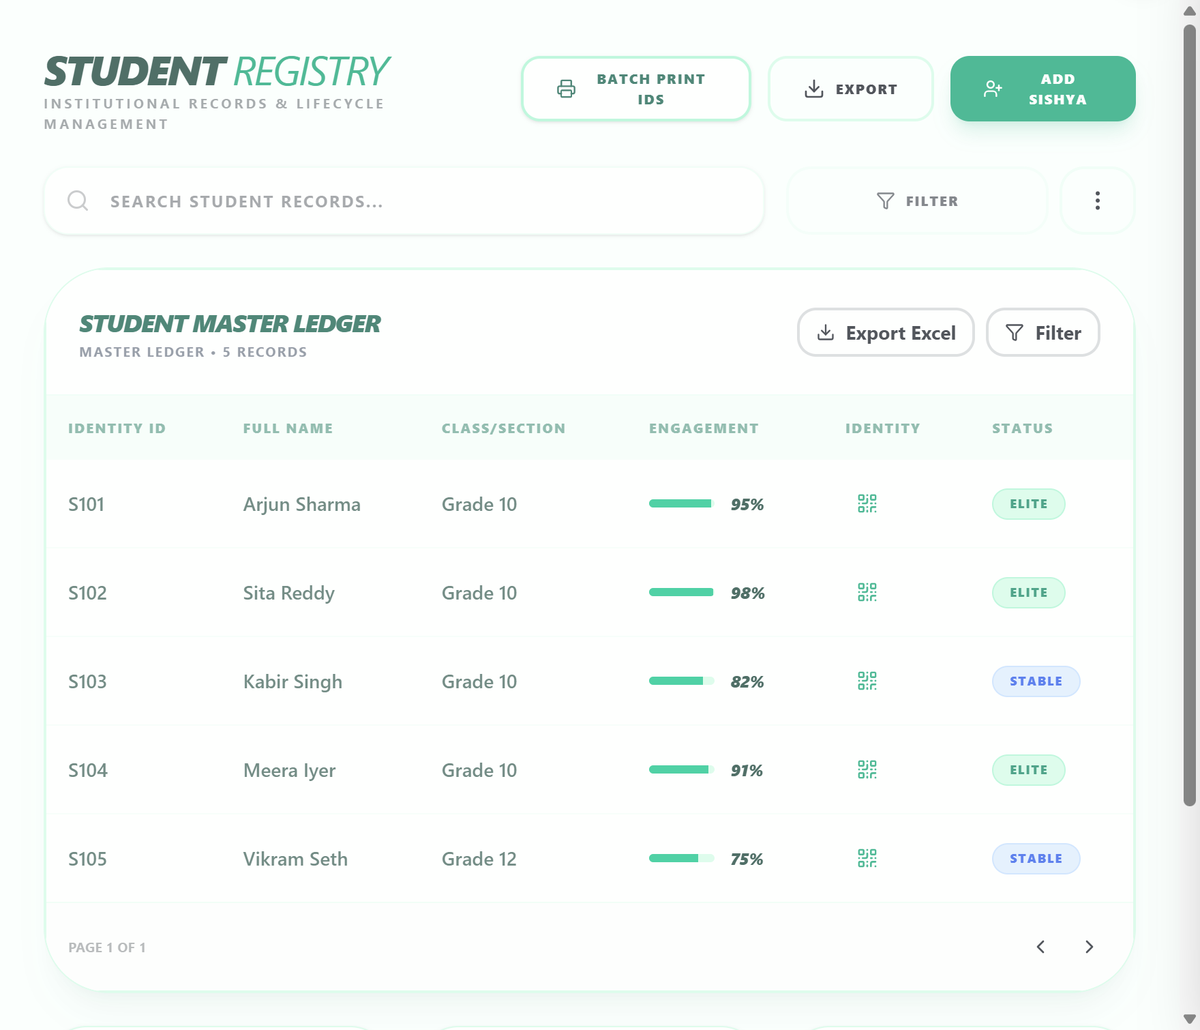
Task: Click the Engagement column header
Action: pos(704,428)
